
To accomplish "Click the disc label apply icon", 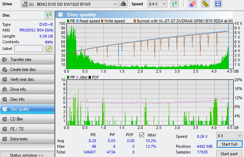I will point(49,49).
